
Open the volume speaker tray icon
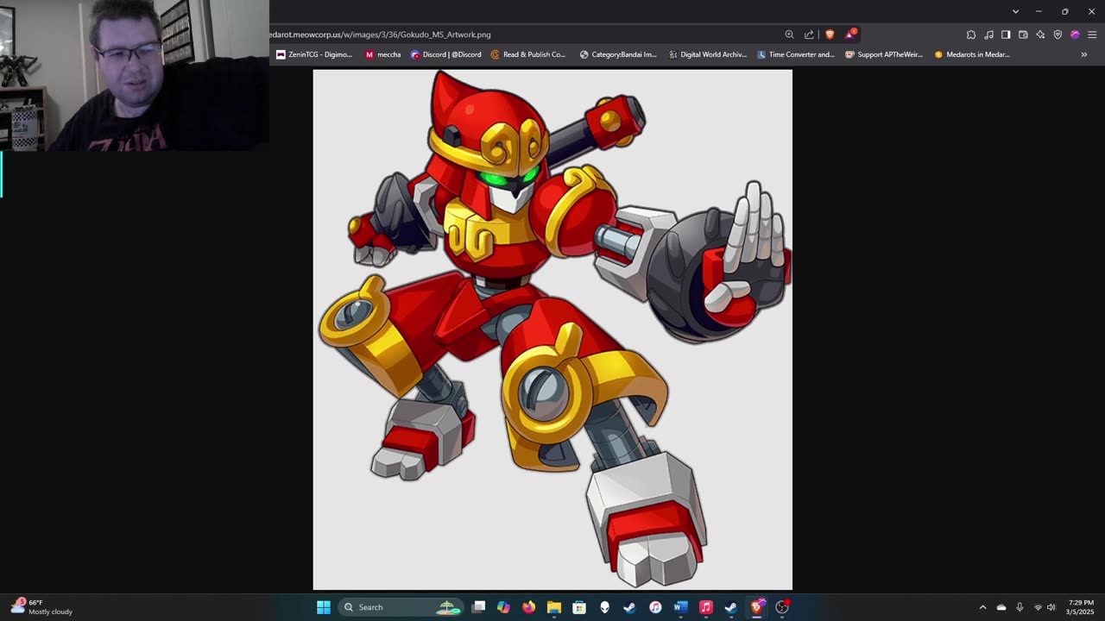1051,607
